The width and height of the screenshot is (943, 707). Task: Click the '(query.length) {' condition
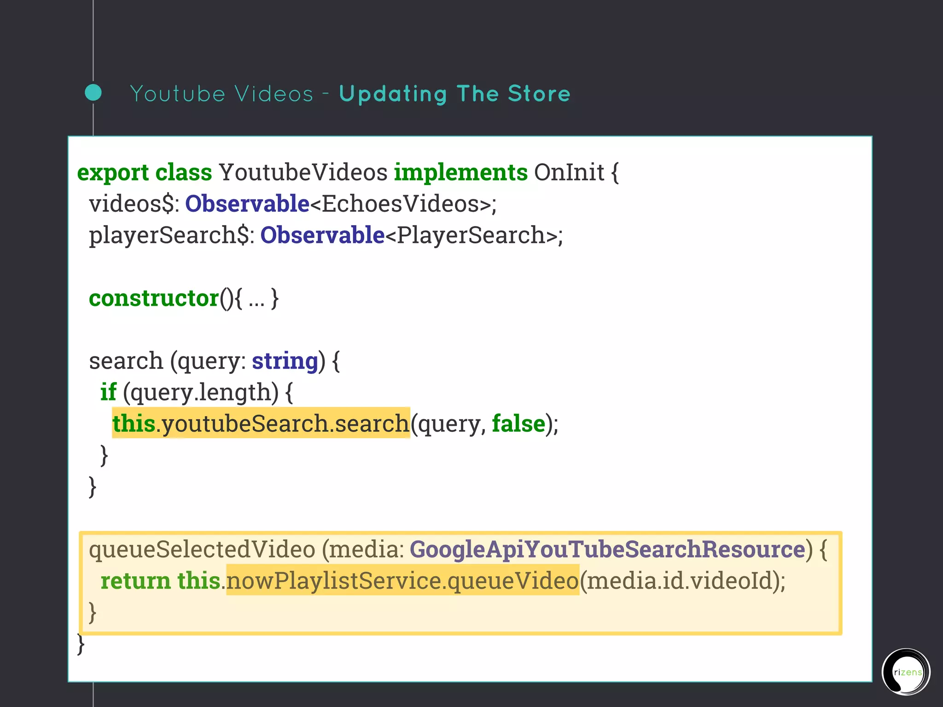pyautogui.click(x=208, y=393)
